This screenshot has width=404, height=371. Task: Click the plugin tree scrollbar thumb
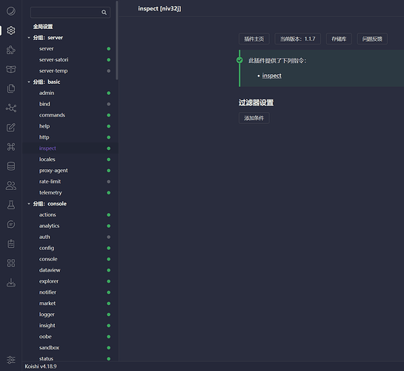click(116, 40)
